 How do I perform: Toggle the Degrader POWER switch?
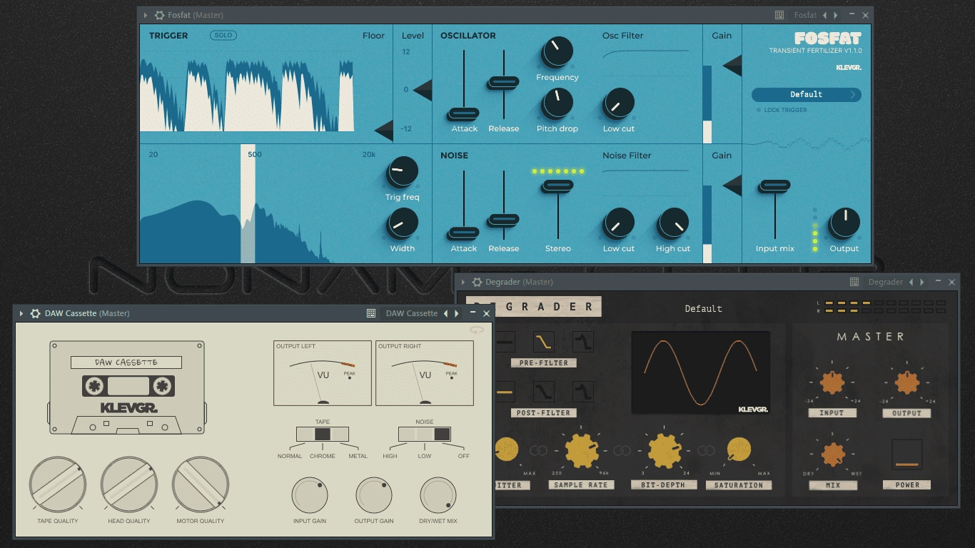[906, 455]
